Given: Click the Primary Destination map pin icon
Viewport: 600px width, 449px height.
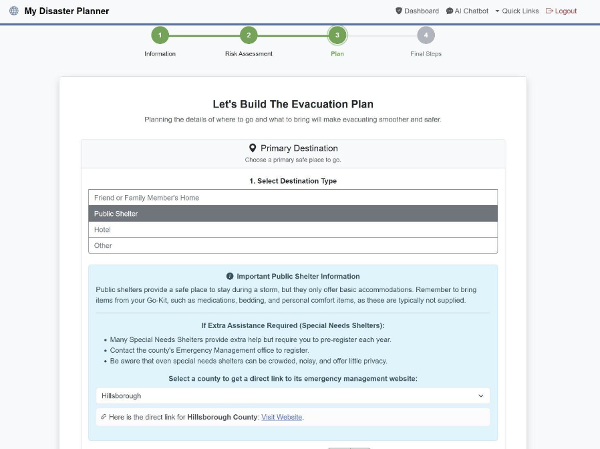Looking at the screenshot, I should [253, 148].
